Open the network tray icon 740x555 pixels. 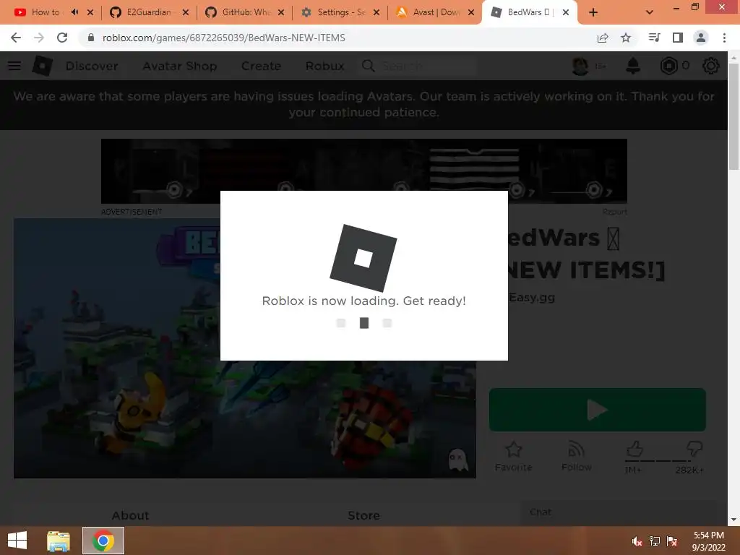click(x=655, y=541)
